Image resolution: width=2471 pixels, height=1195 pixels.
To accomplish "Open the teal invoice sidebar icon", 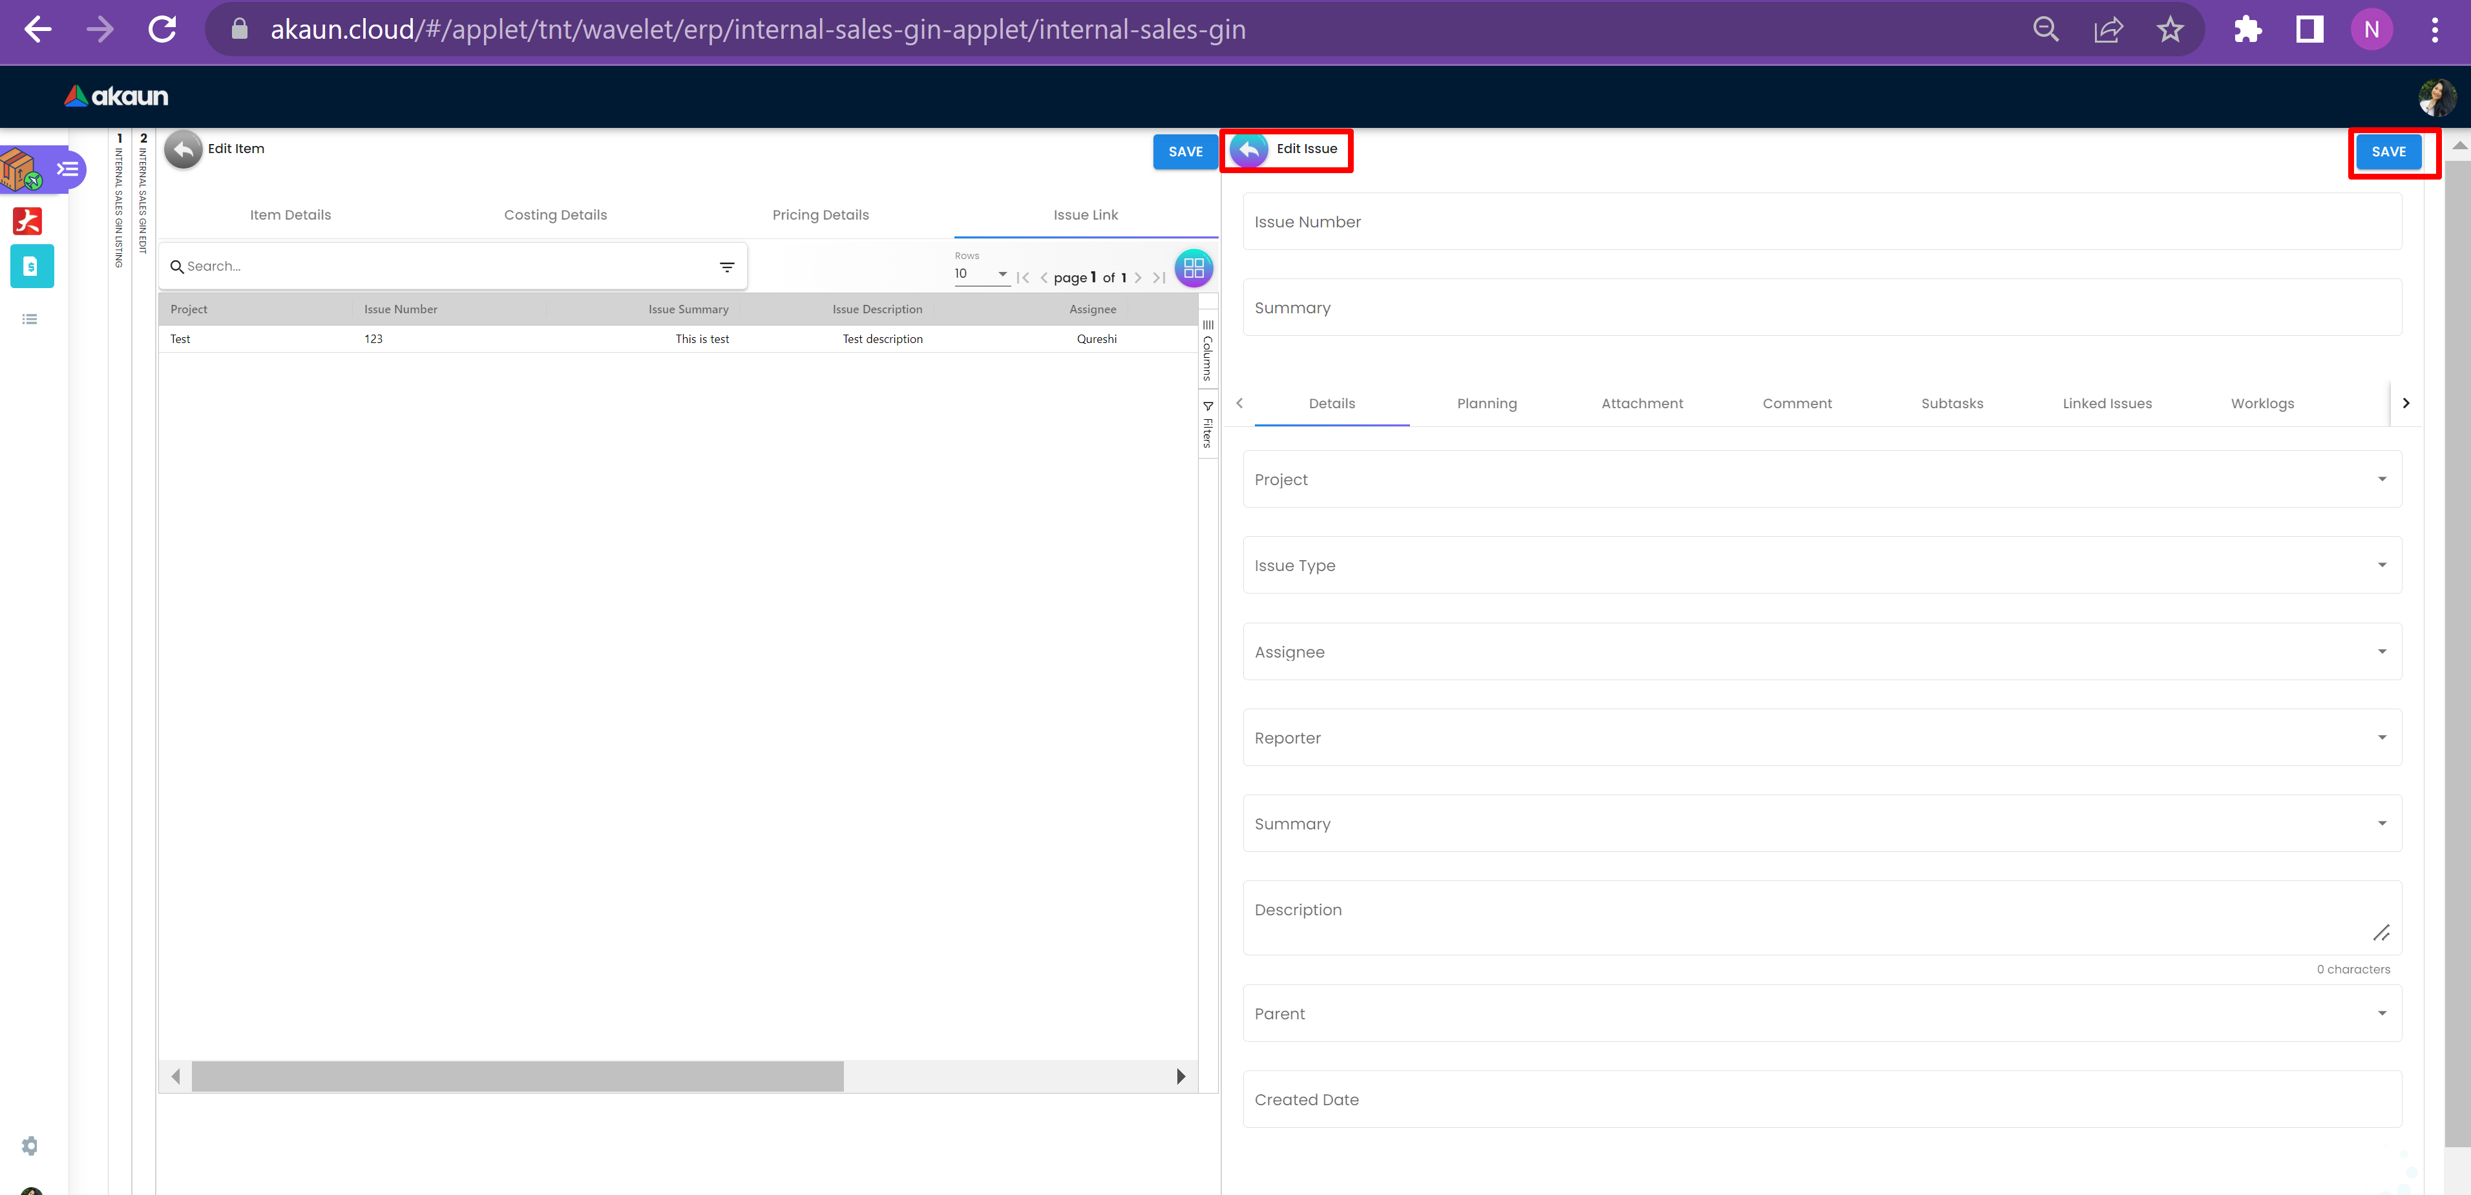I will click(32, 267).
